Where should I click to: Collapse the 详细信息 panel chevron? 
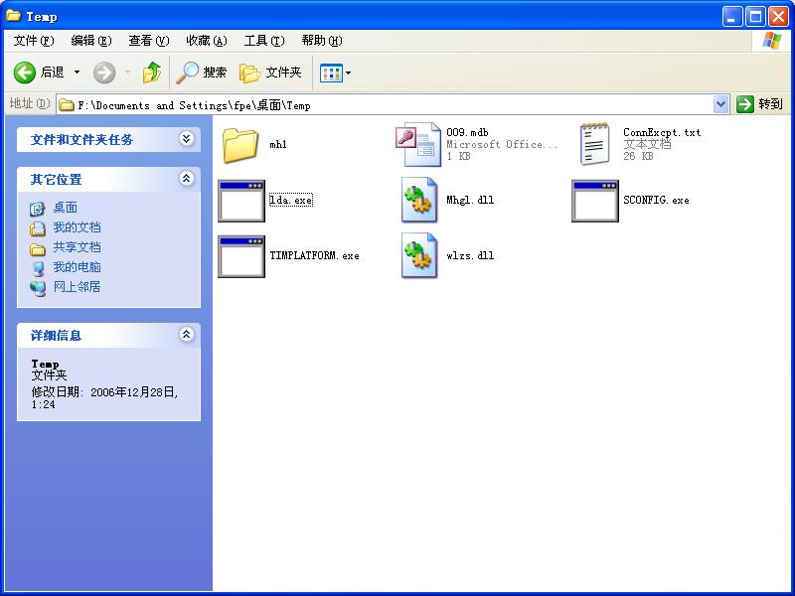tap(186, 334)
